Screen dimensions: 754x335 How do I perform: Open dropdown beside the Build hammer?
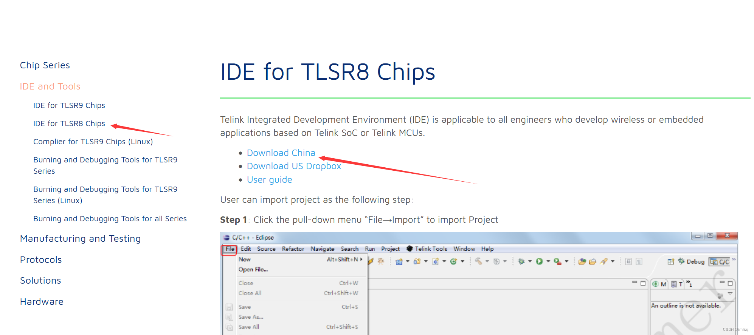pos(487,261)
